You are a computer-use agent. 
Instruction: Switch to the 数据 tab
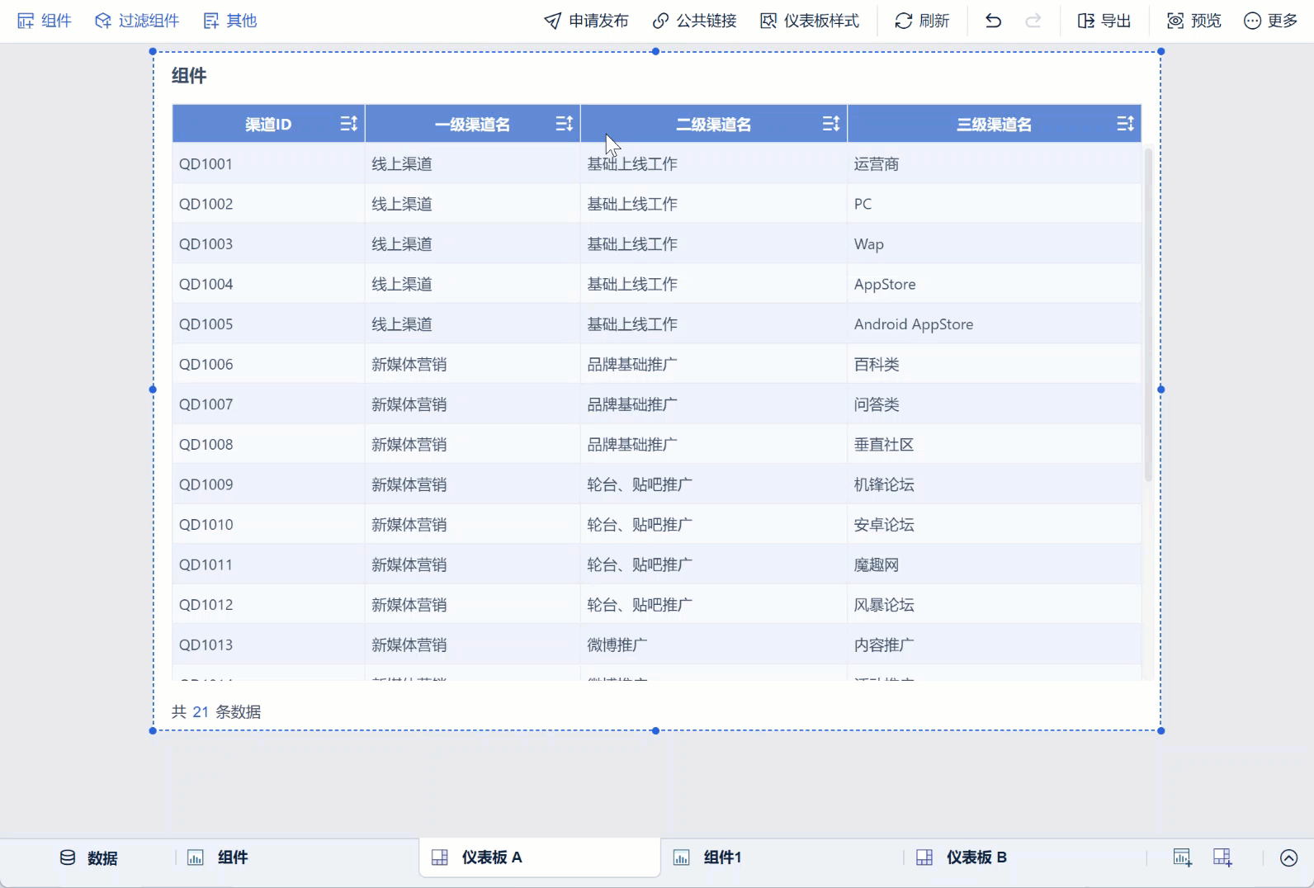click(88, 857)
